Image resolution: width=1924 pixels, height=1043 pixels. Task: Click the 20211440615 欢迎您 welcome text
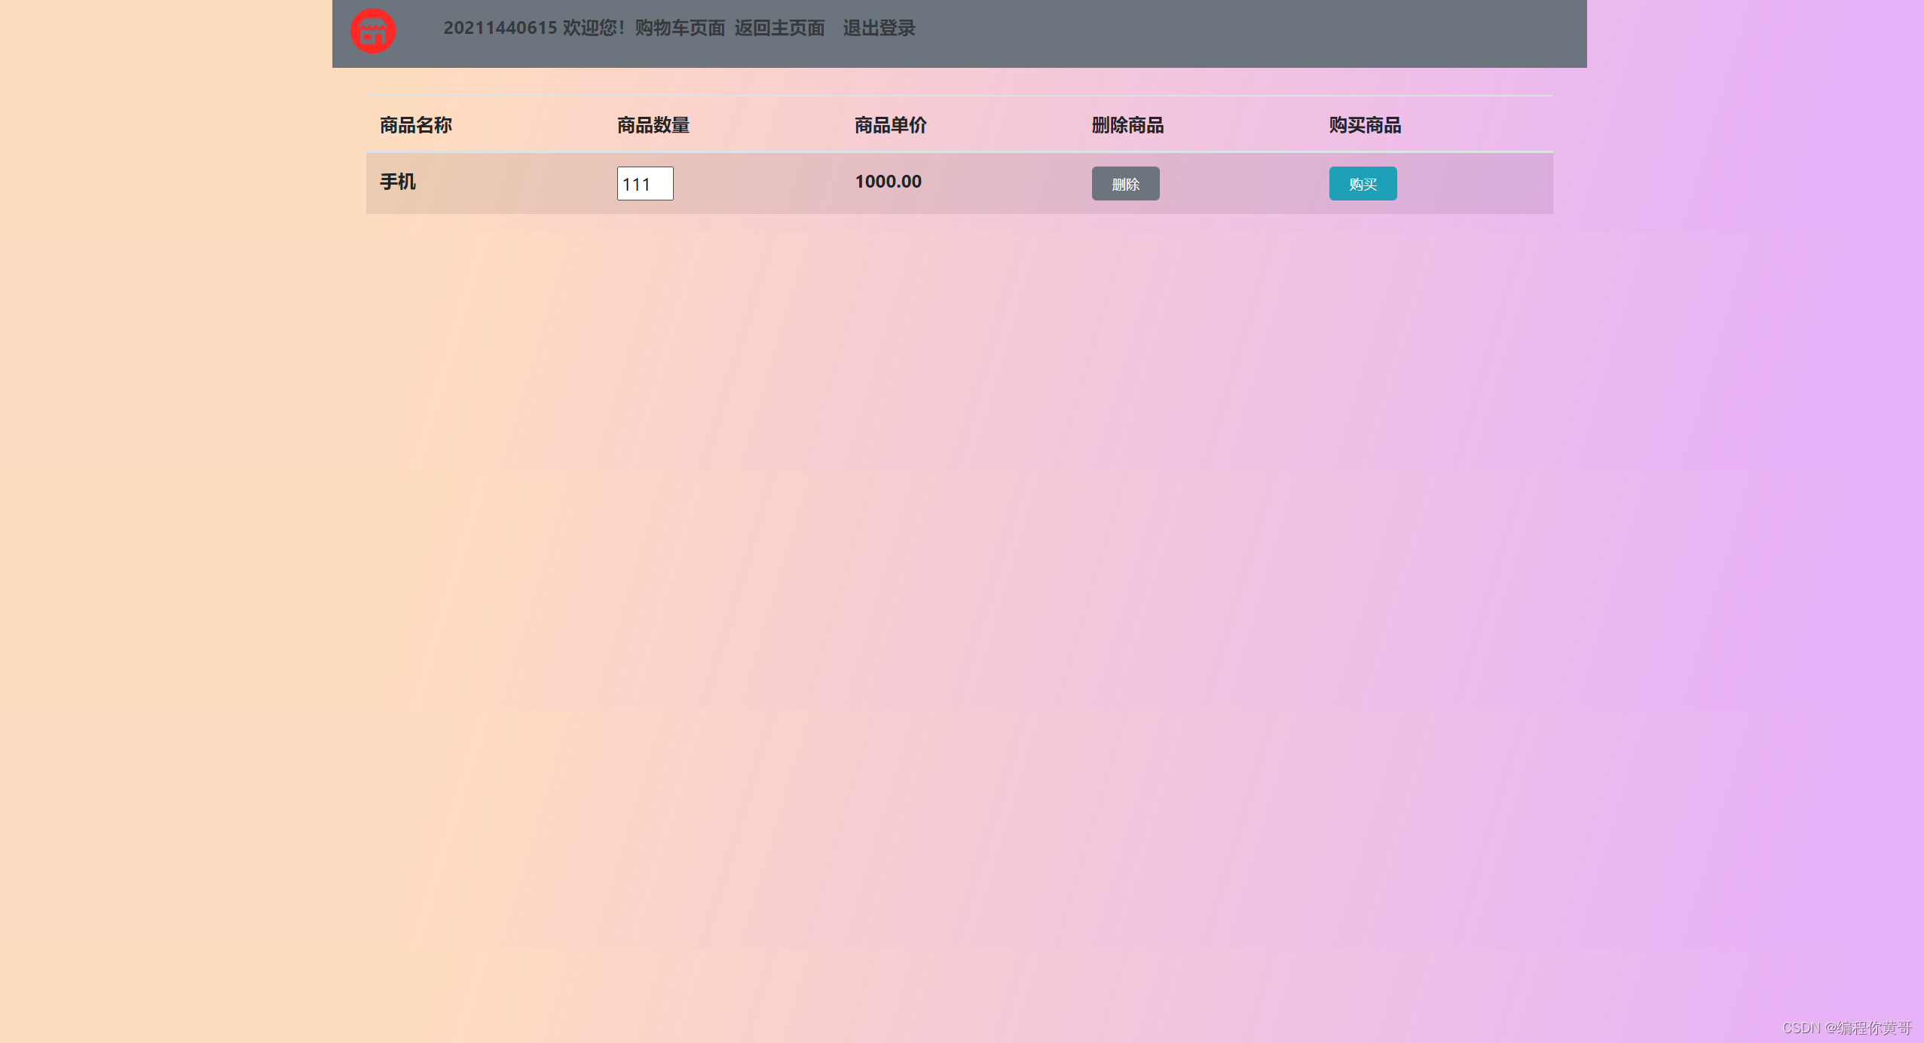pos(533,28)
